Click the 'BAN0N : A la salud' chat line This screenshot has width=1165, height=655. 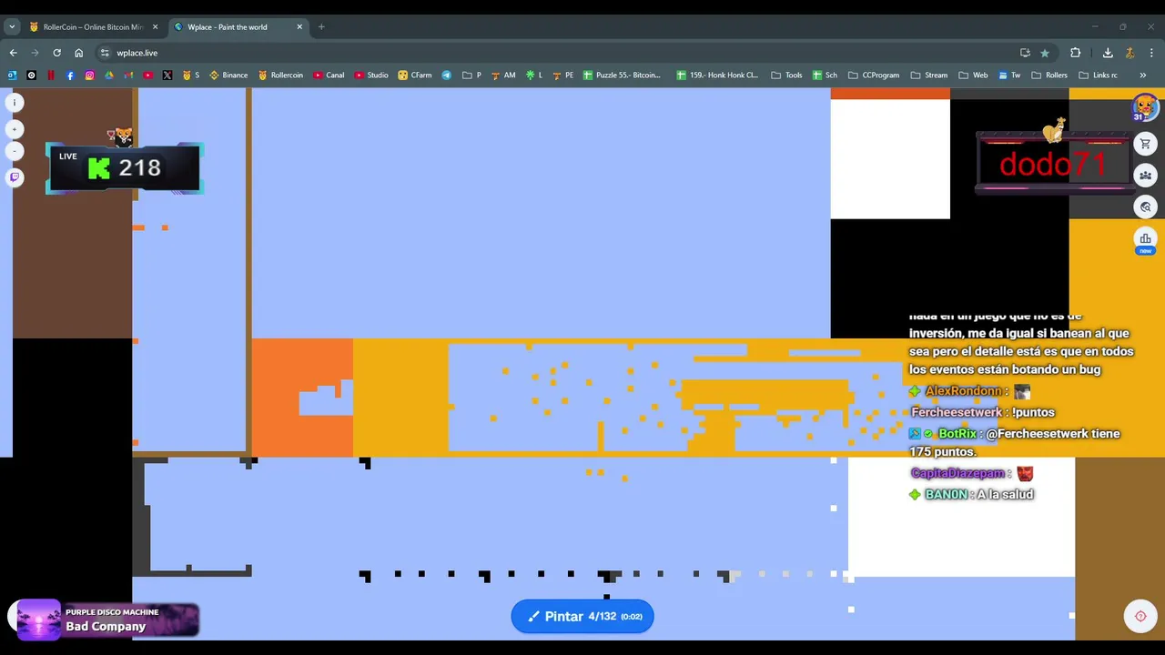972,494
